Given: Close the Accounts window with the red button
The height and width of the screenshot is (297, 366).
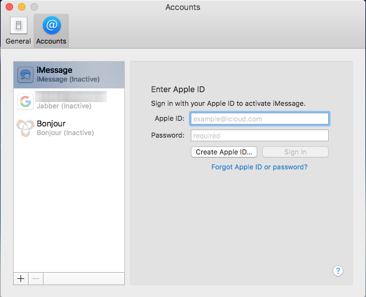Looking at the screenshot, I should point(9,7).
